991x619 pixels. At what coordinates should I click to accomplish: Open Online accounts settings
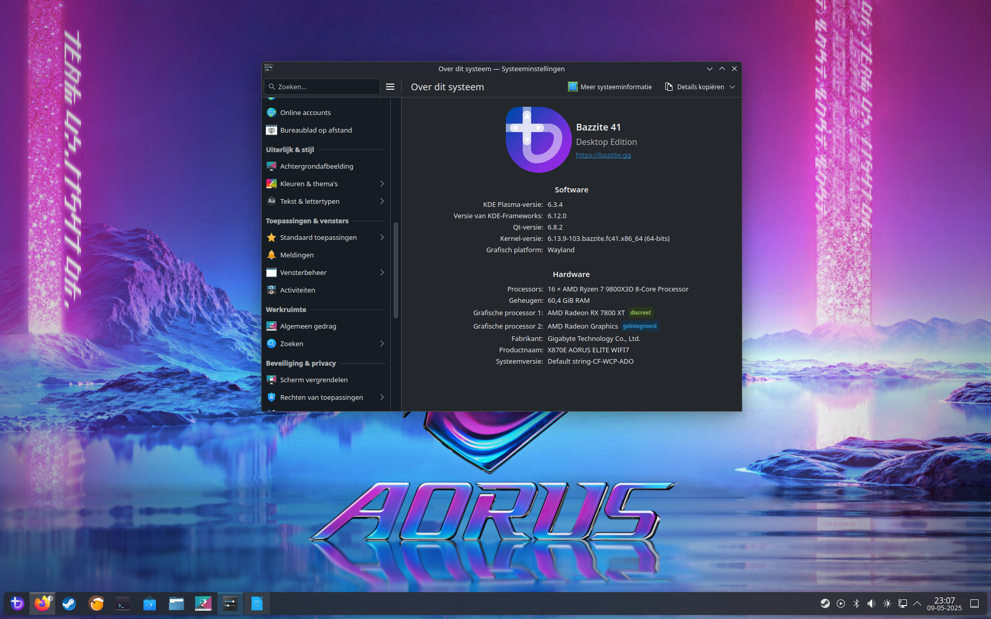pos(326,112)
